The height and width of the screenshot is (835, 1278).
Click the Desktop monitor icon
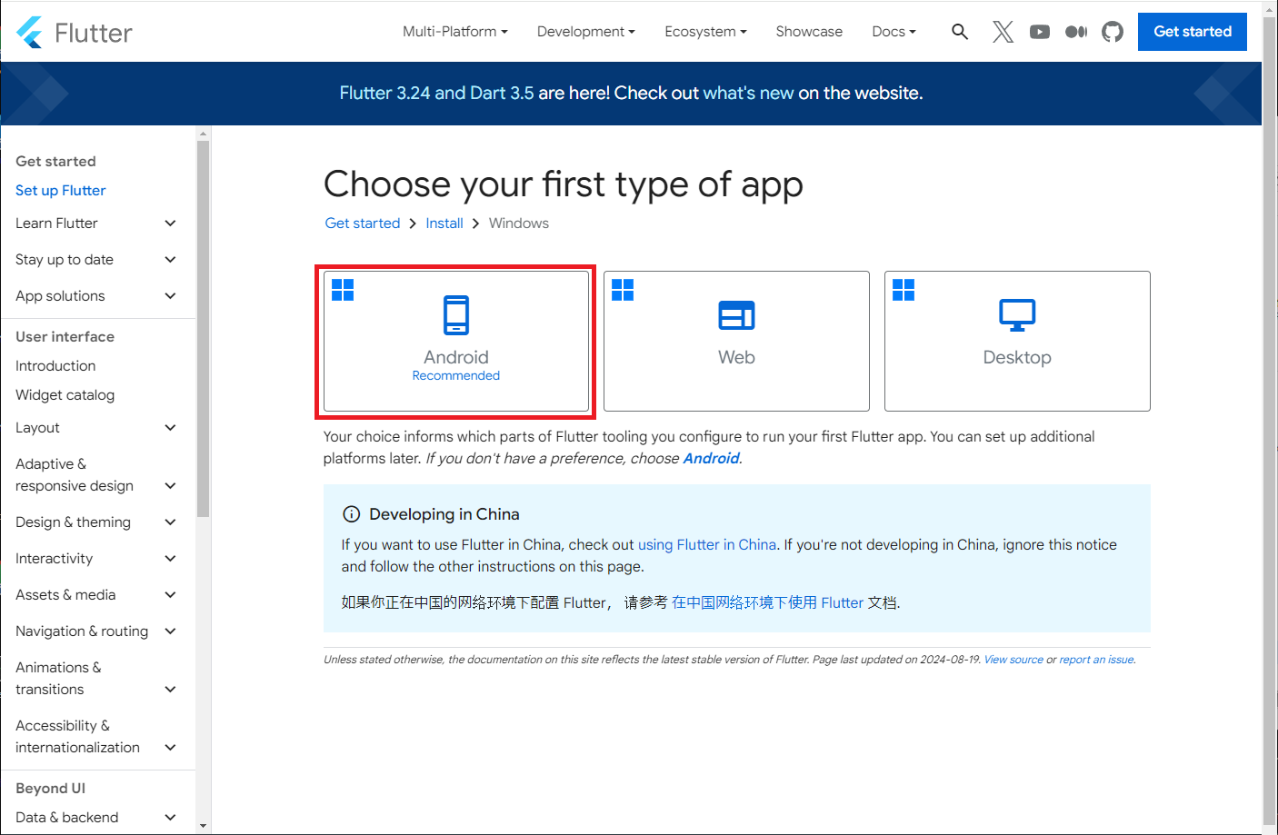pyautogui.click(x=1017, y=315)
